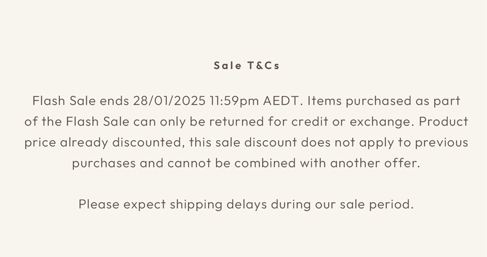Click the 11:59pm time text
Screen dimensions: 487x257
(228, 100)
